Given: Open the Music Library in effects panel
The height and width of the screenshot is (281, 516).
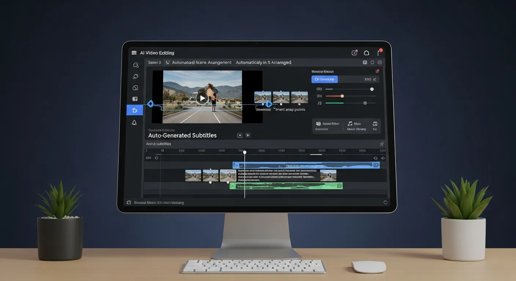Looking at the screenshot, I should tap(356, 126).
